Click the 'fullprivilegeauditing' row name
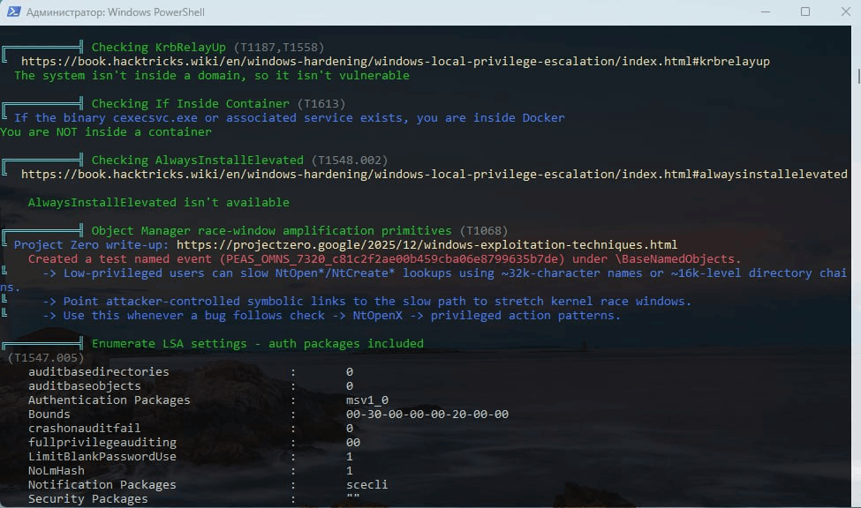 (x=102, y=443)
